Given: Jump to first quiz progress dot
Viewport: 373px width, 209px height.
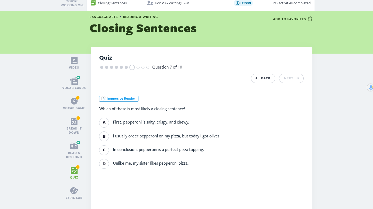Looking at the screenshot, I should 102,67.
